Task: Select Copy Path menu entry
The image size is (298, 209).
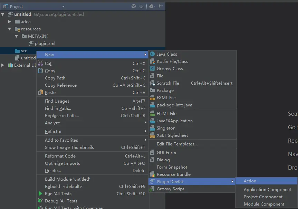Action: pyautogui.click(x=92, y=78)
